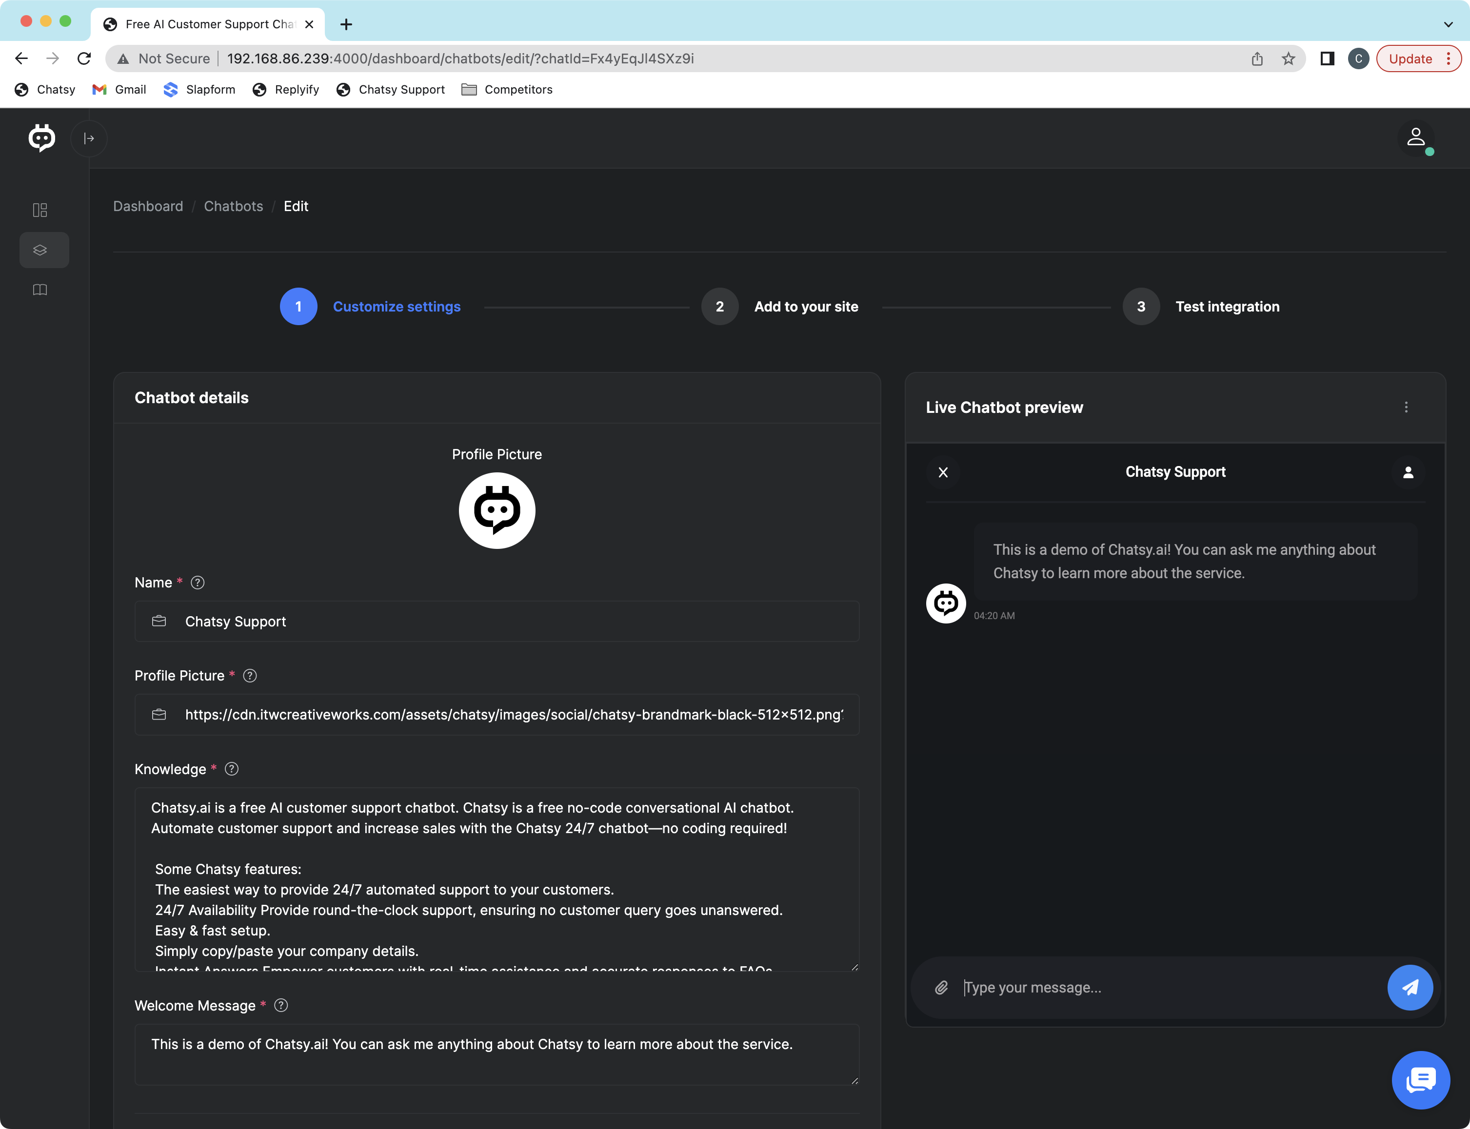The image size is (1470, 1129).
Task: Open the floating chat widget bubble
Action: 1420,1080
